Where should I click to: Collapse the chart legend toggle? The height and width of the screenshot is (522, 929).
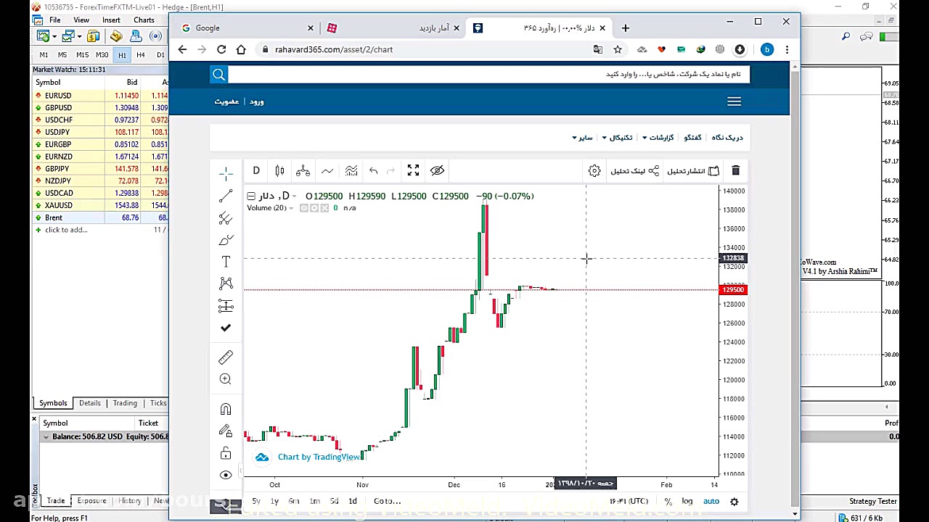(x=251, y=196)
